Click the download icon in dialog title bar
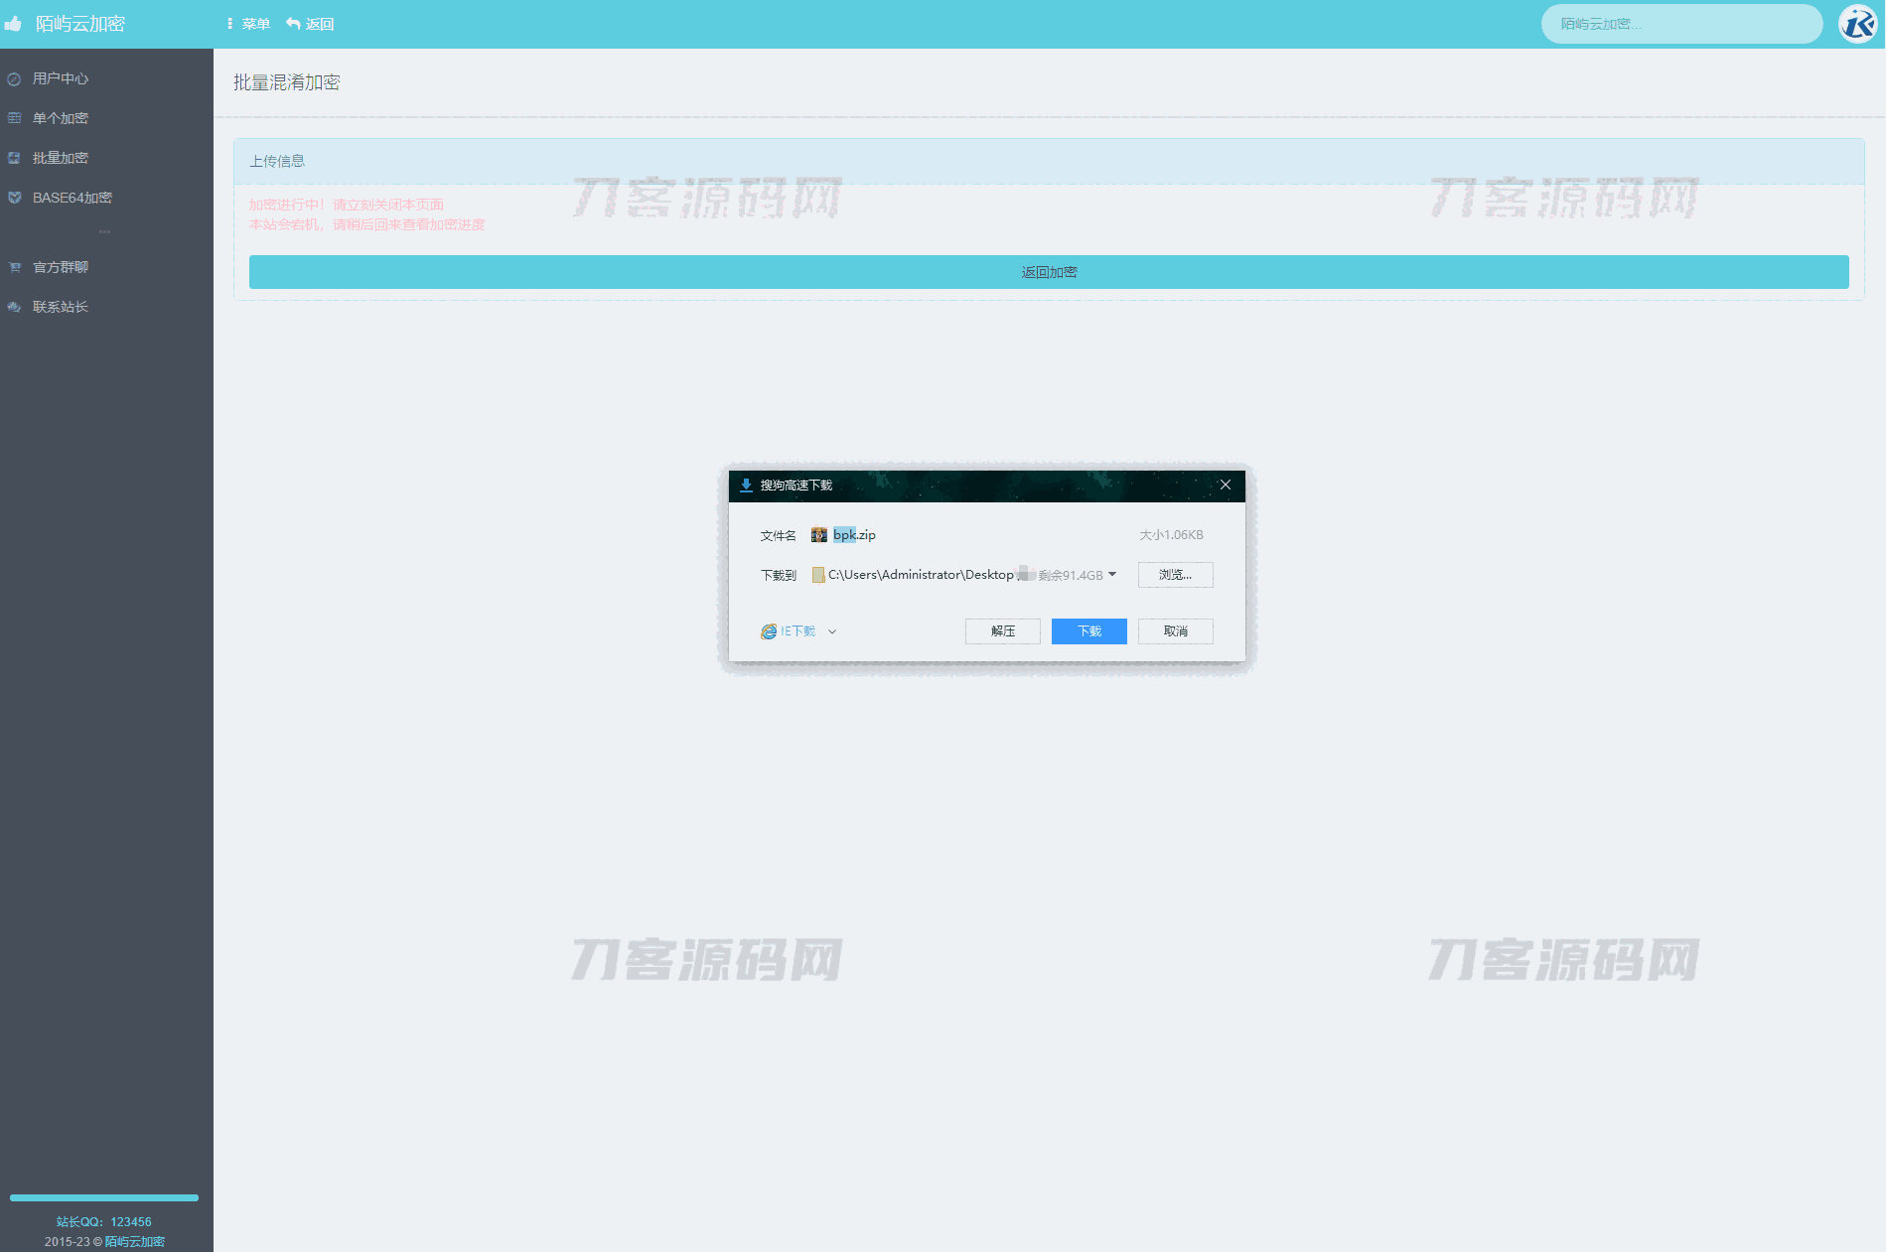 tap(746, 486)
